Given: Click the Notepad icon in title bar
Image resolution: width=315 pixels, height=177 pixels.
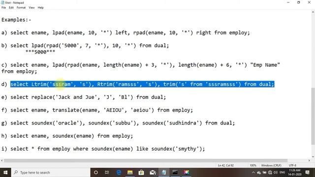Looking at the screenshot, I should coord(2,2).
